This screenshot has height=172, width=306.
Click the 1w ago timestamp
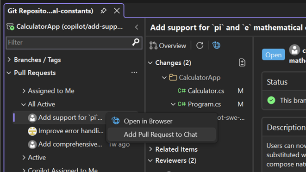pyautogui.click(x=119, y=145)
